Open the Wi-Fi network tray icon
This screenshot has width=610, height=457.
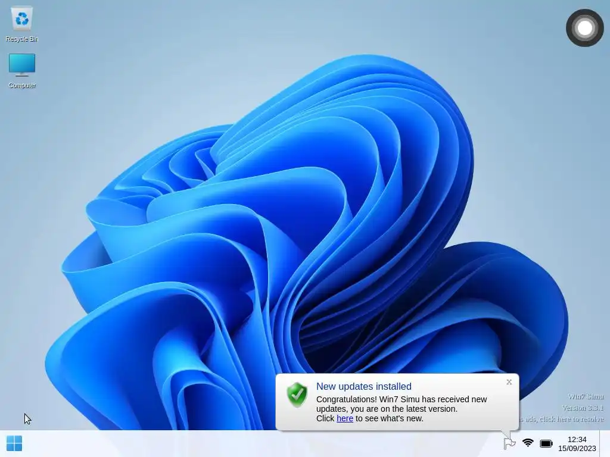pyautogui.click(x=528, y=443)
